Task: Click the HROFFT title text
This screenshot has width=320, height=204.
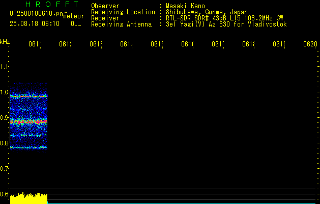Action: pyautogui.click(x=52, y=4)
